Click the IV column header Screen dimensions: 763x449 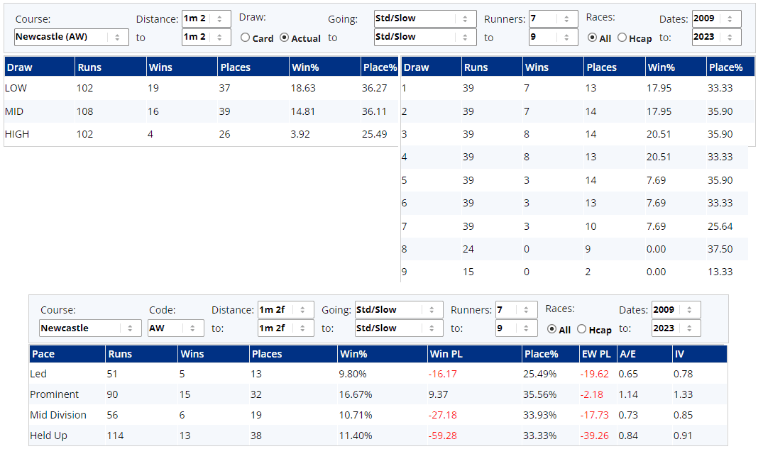coord(679,354)
